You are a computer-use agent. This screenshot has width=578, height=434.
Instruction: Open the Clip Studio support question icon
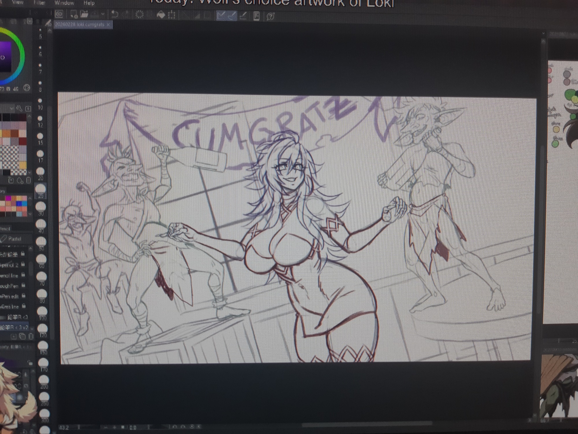[x=271, y=16]
